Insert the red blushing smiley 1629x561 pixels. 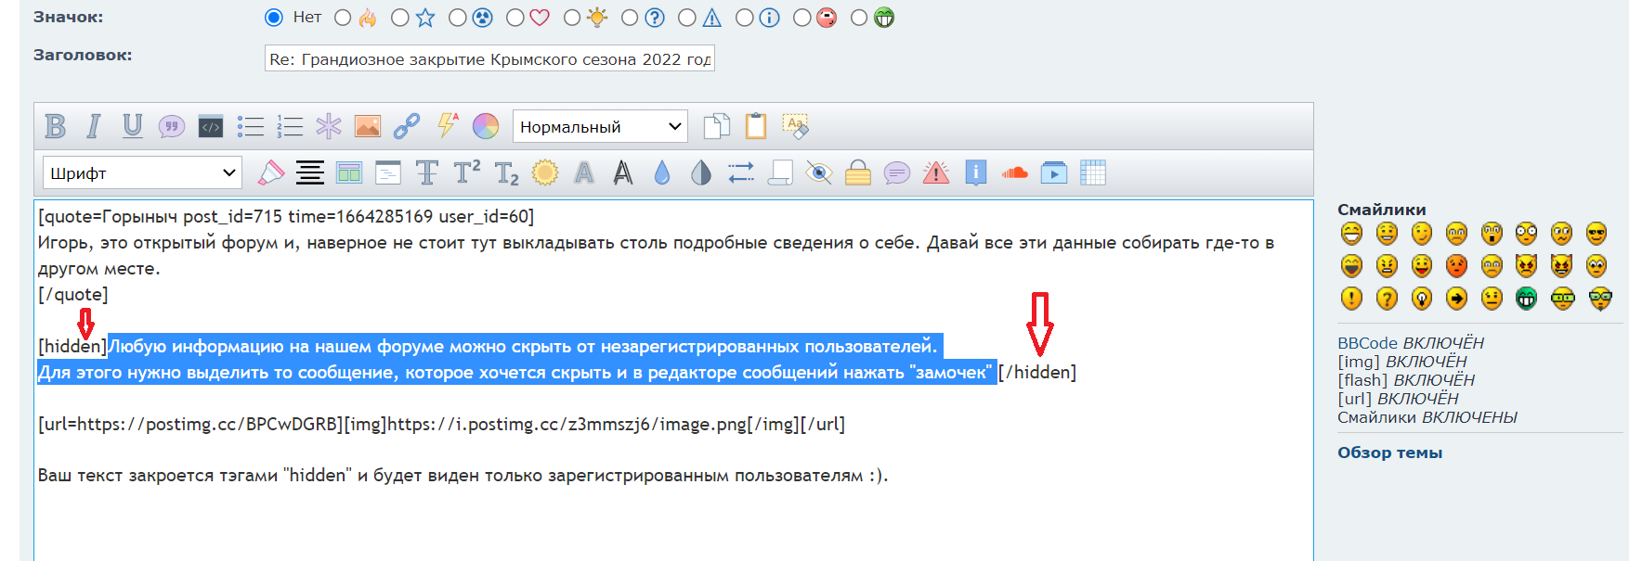click(x=1457, y=266)
